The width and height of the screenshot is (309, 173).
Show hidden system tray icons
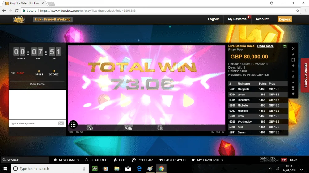click(x=270, y=168)
